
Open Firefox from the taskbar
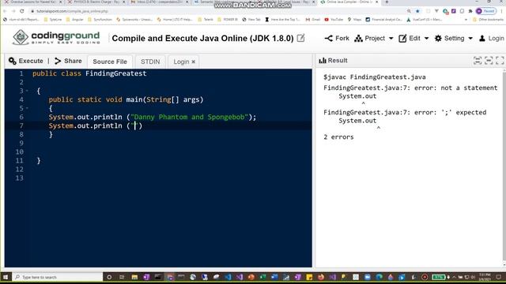[x=321, y=277]
